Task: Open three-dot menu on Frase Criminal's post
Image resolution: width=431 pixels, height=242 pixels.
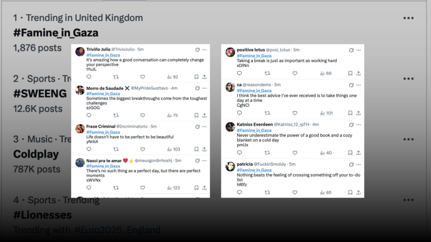Action: tap(205, 127)
